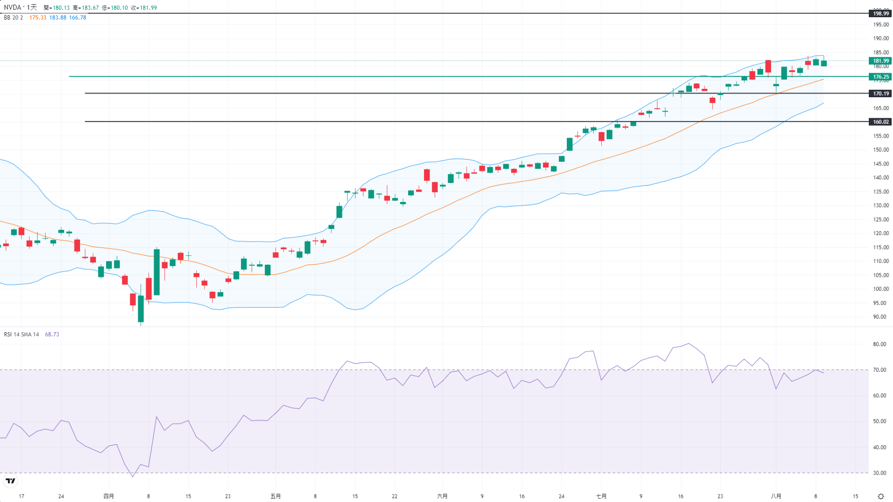Click the 181.99 current price label
893x502 pixels.
click(880, 61)
